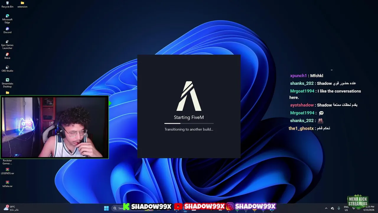Click the OneDrive cloud tray icon

coord(333,208)
